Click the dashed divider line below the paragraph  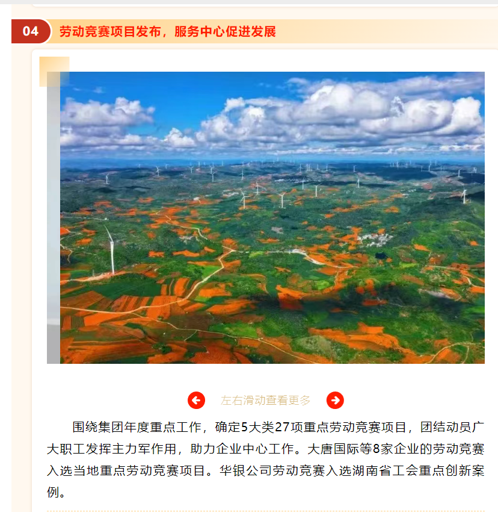pyautogui.click(x=265, y=511)
